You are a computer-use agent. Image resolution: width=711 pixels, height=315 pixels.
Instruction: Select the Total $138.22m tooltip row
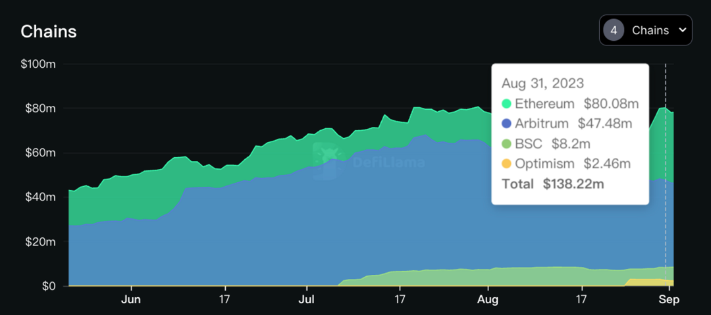click(552, 184)
